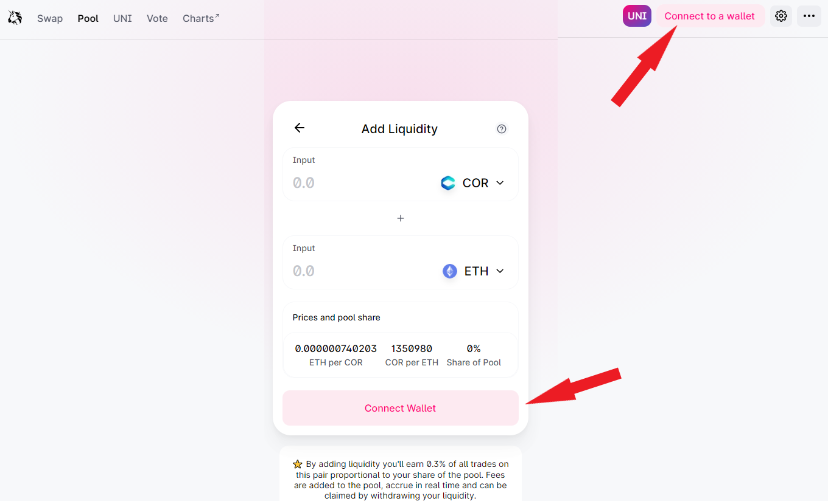Open the Vote section
828x501 pixels.
click(157, 18)
